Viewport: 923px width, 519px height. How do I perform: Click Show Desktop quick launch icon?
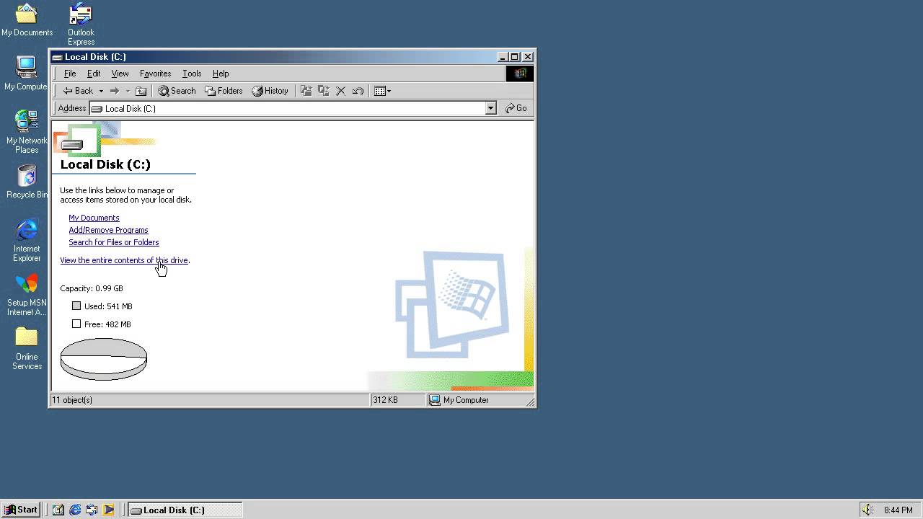[58, 510]
